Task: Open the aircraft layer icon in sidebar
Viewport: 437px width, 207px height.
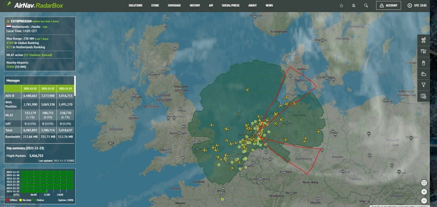Action: (423, 40)
